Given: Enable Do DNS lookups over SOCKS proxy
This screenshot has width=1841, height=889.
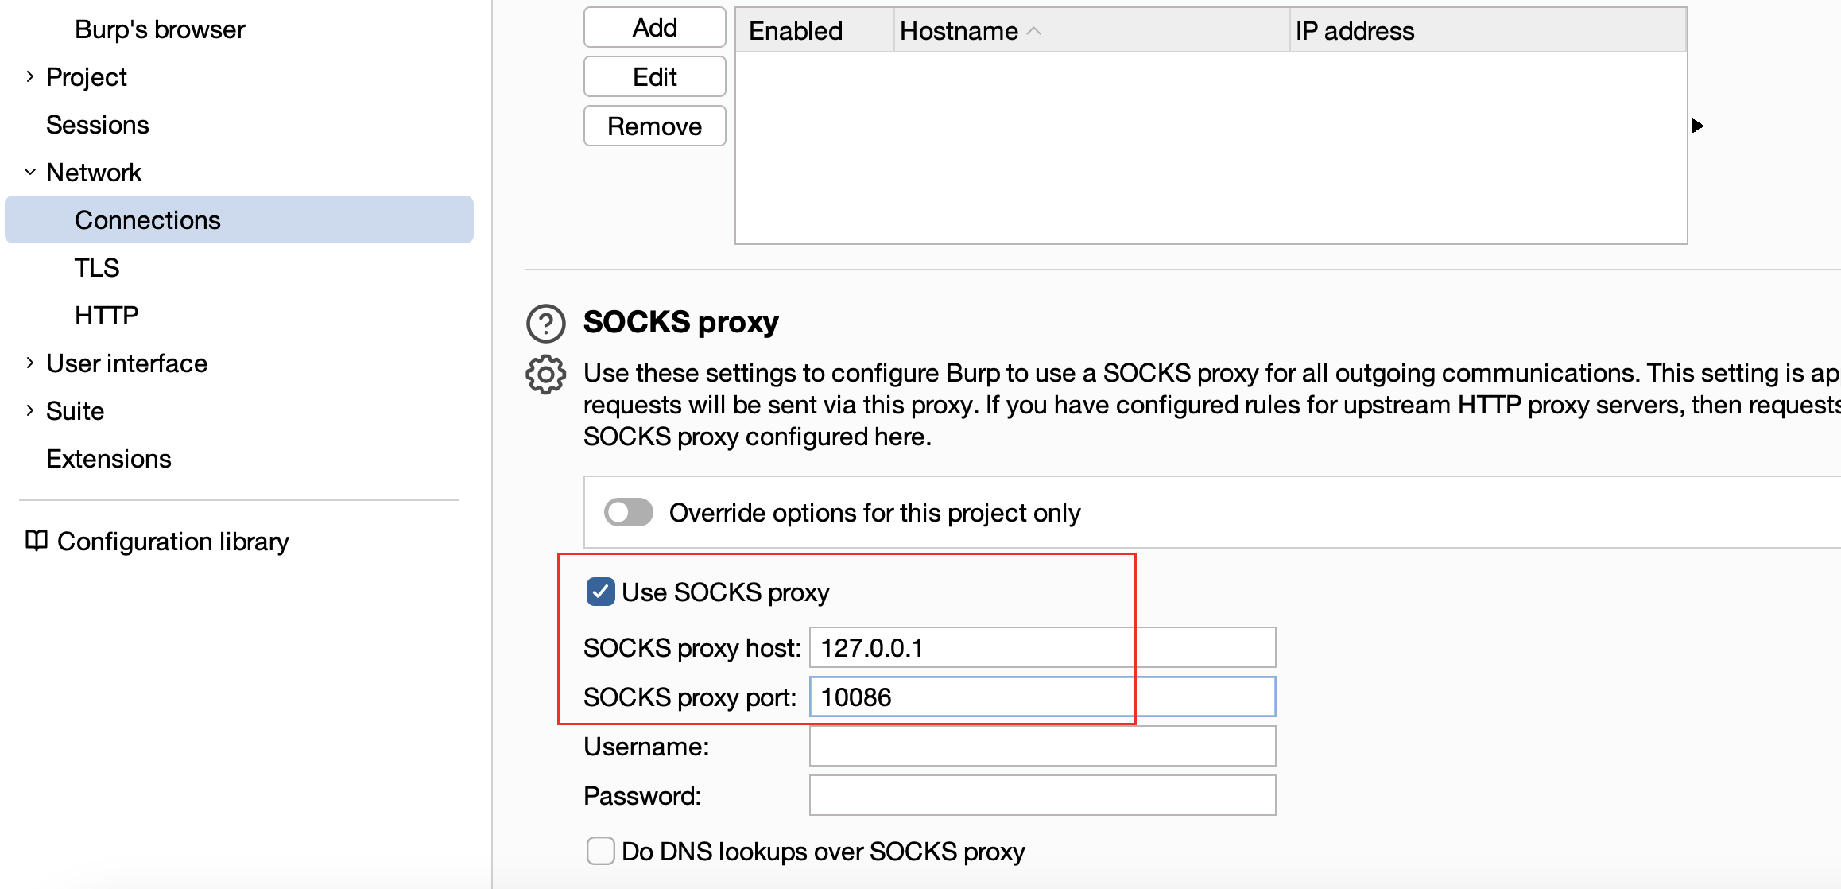Looking at the screenshot, I should click(x=600, y=851).
